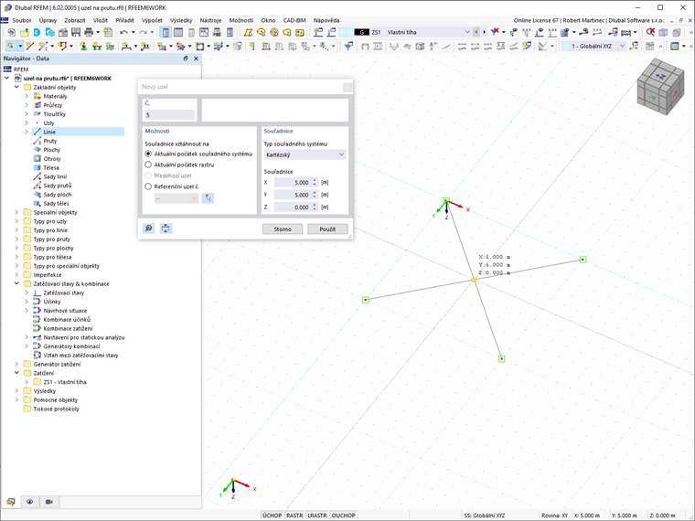Toggle ÚCHOP snap in status bar
695x521 pixels.
[272, 516]
